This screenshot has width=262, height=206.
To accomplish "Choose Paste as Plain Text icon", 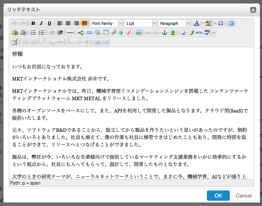I will click(x=15, y=33).
